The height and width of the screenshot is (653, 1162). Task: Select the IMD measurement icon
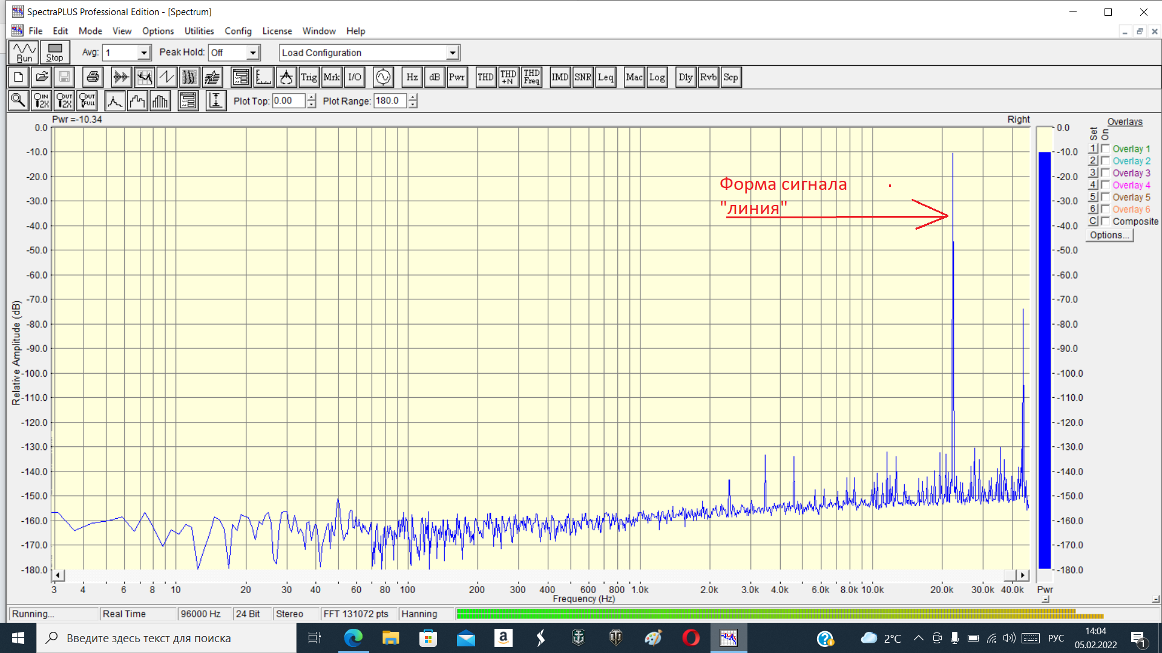[560, 77]
